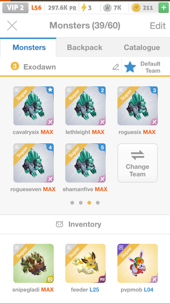Screen dimensions: 170x304
Task: Tap the lightning bolt energy icon
Action: pos(84,8)
